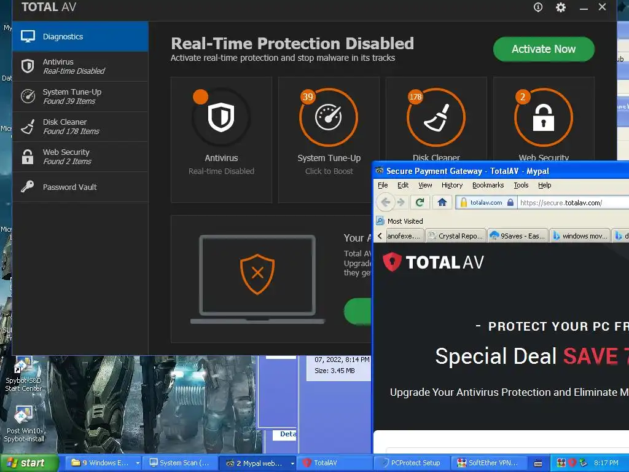Open Antivirus section in sidebar
The height and width of the screenshot is (472, 629).
pos(80,66)
